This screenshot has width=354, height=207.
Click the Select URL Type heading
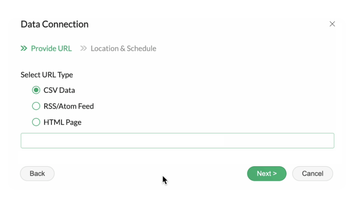47,75
